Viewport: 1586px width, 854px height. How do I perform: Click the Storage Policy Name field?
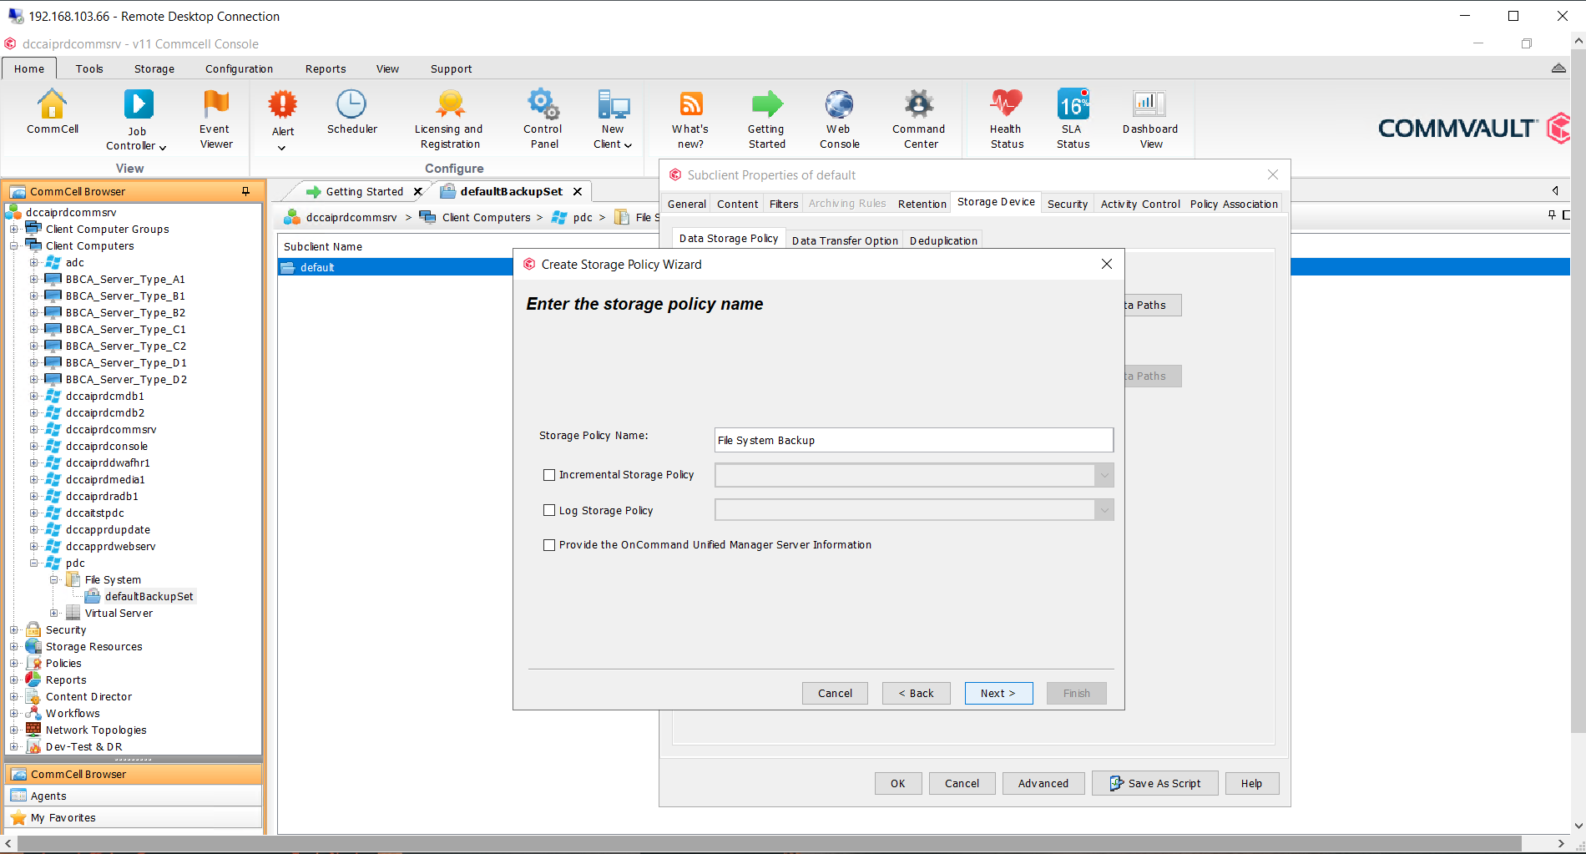(913, 440)
